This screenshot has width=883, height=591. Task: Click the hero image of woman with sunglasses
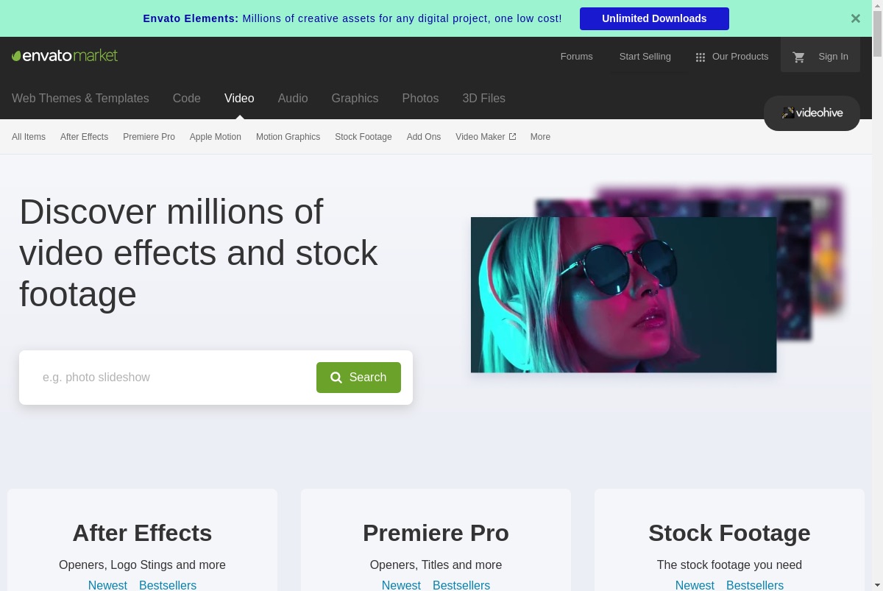(x=623, y=294)
